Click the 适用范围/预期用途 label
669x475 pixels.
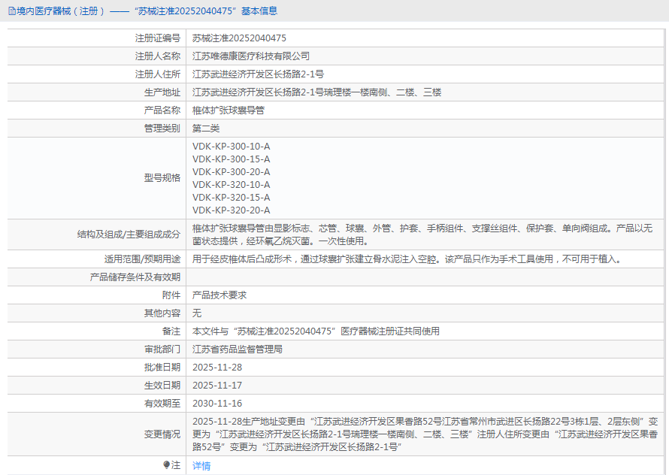pyautogui.click(x=143, y=259)
